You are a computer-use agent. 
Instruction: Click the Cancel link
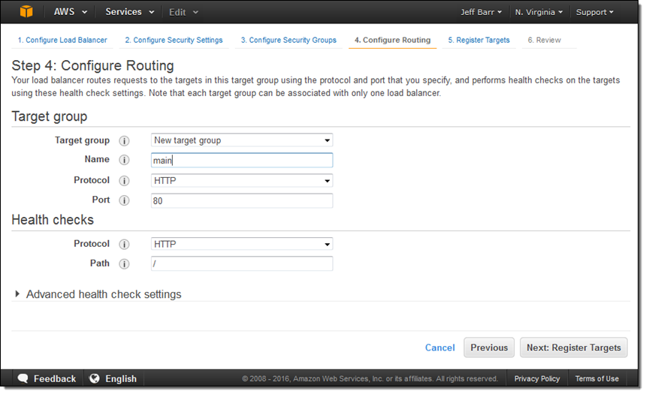(x=439, y=348)
